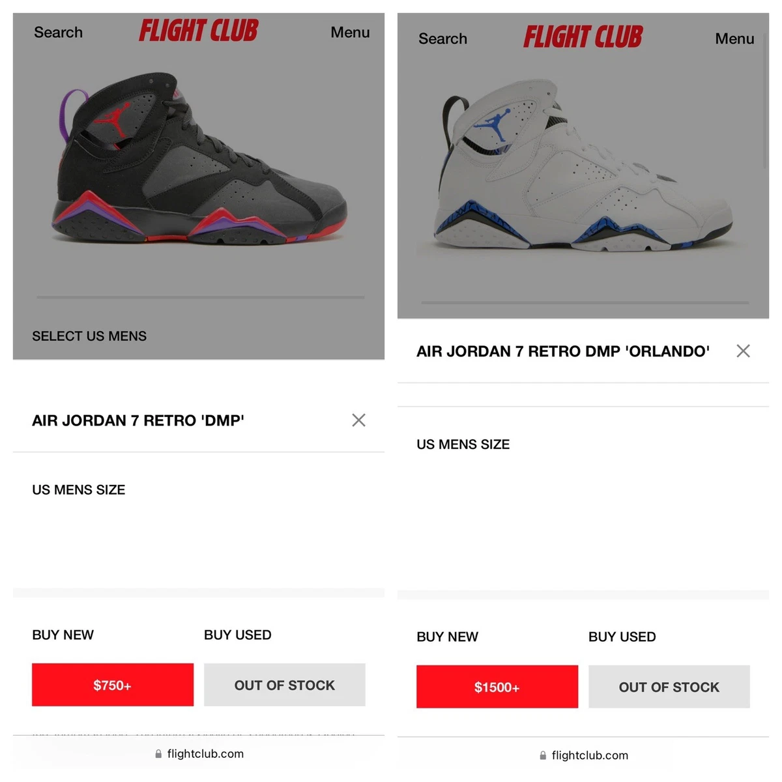Image resolution: width=782 pixels, height=782 pixels.
Task: Close the Air Jordan 7 Retro 'DMP' panel
Action: point(358,420)
